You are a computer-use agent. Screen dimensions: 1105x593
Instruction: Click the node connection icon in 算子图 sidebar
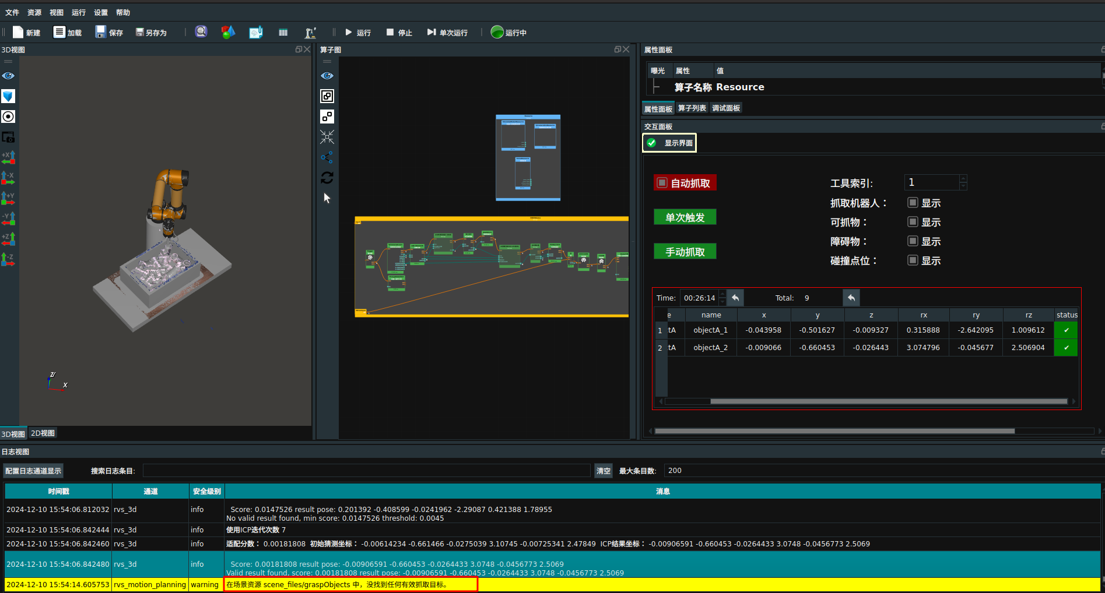click(327, 157)
